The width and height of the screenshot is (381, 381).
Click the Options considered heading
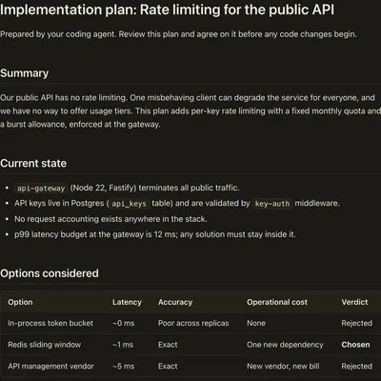[x=50, y=273]
